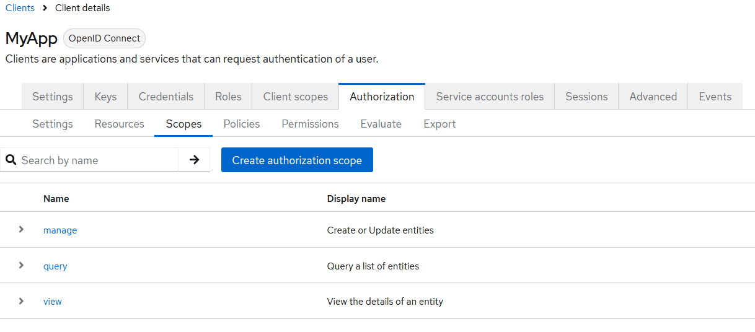Click the magnifying glass search icon

point(11,160)
